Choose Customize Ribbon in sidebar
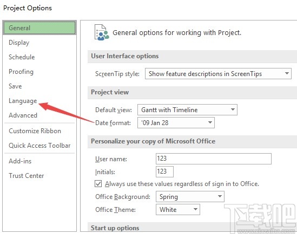The width and height of the screenshot is (297, 234). click(35, 131)
